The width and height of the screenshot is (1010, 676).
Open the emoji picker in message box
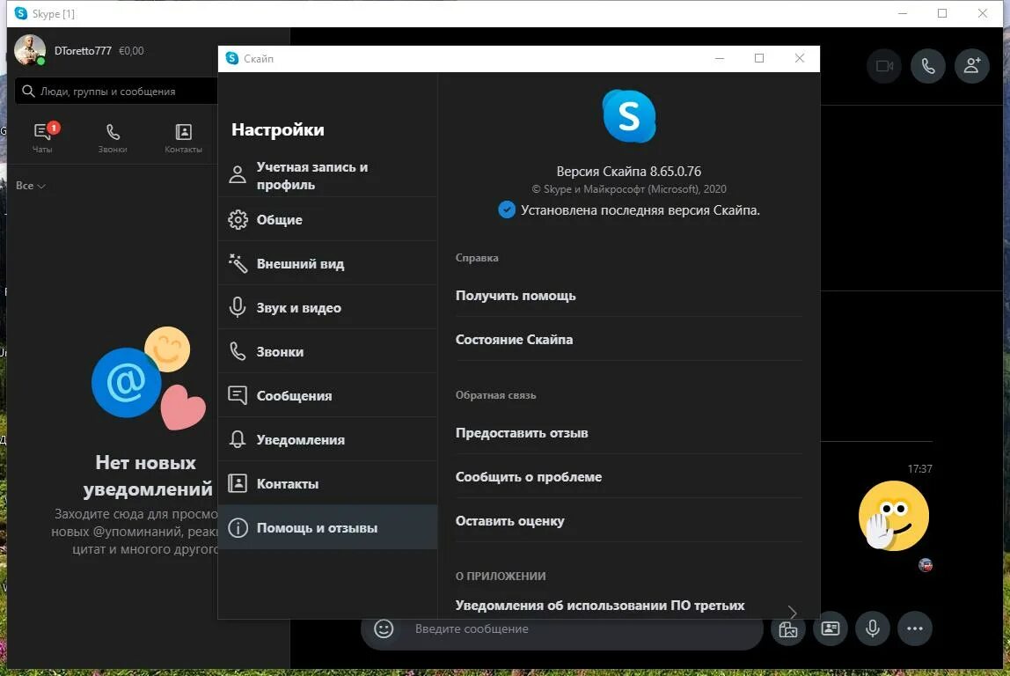tap(384, 628)
